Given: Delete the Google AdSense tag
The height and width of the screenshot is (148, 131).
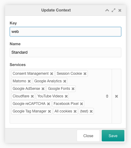Looking at the screenshot, I should [x=43, y=89].
